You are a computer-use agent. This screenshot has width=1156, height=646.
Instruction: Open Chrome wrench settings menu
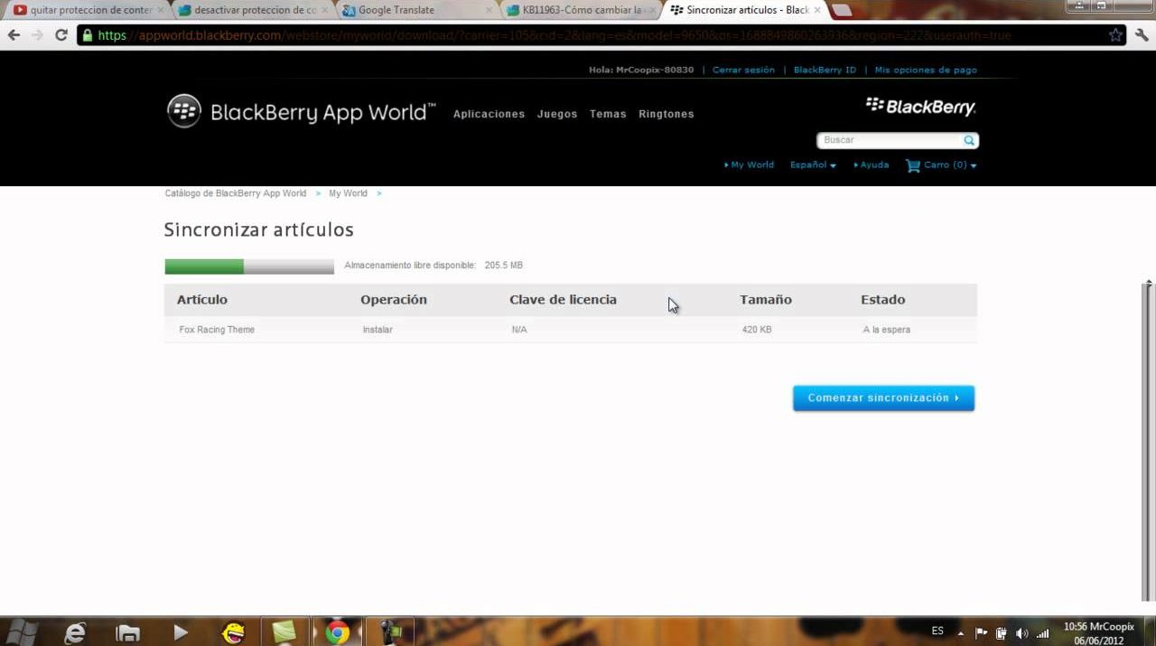tap(1142, 35)
